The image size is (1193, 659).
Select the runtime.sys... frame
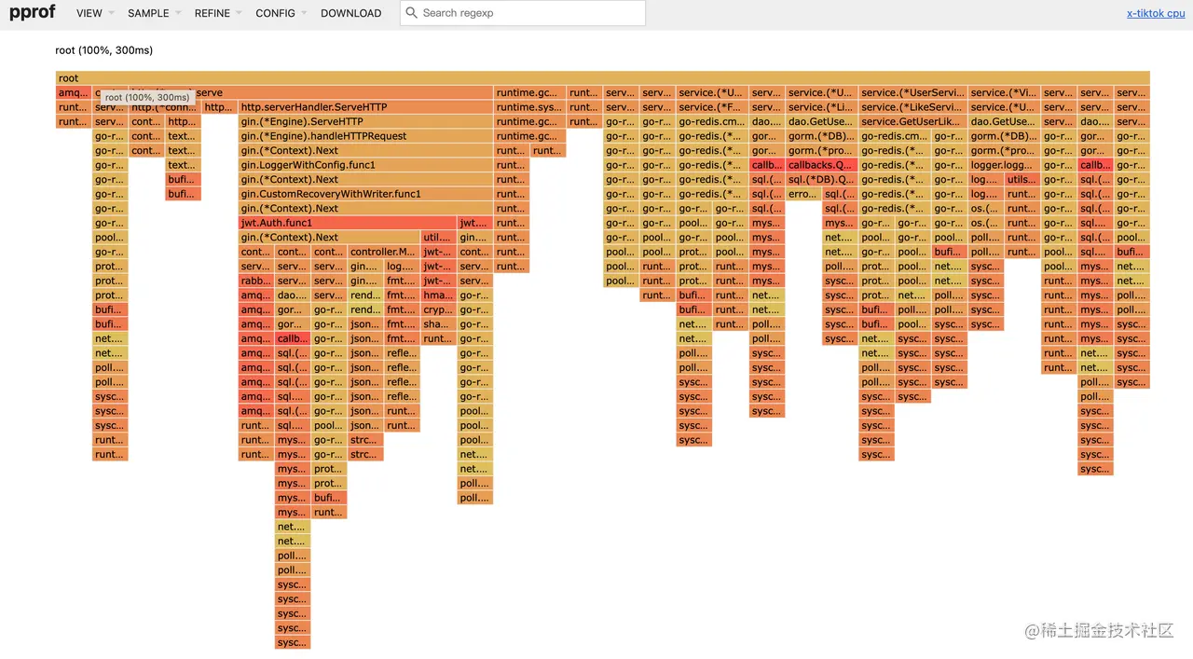(x=529, y=107)
